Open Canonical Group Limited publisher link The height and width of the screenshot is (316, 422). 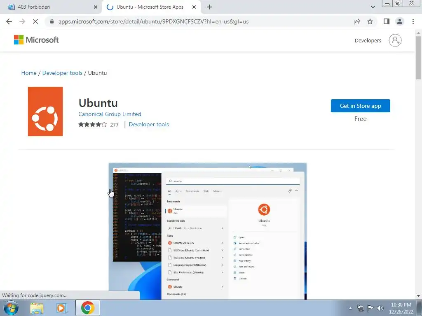click(x=110, y=114)
